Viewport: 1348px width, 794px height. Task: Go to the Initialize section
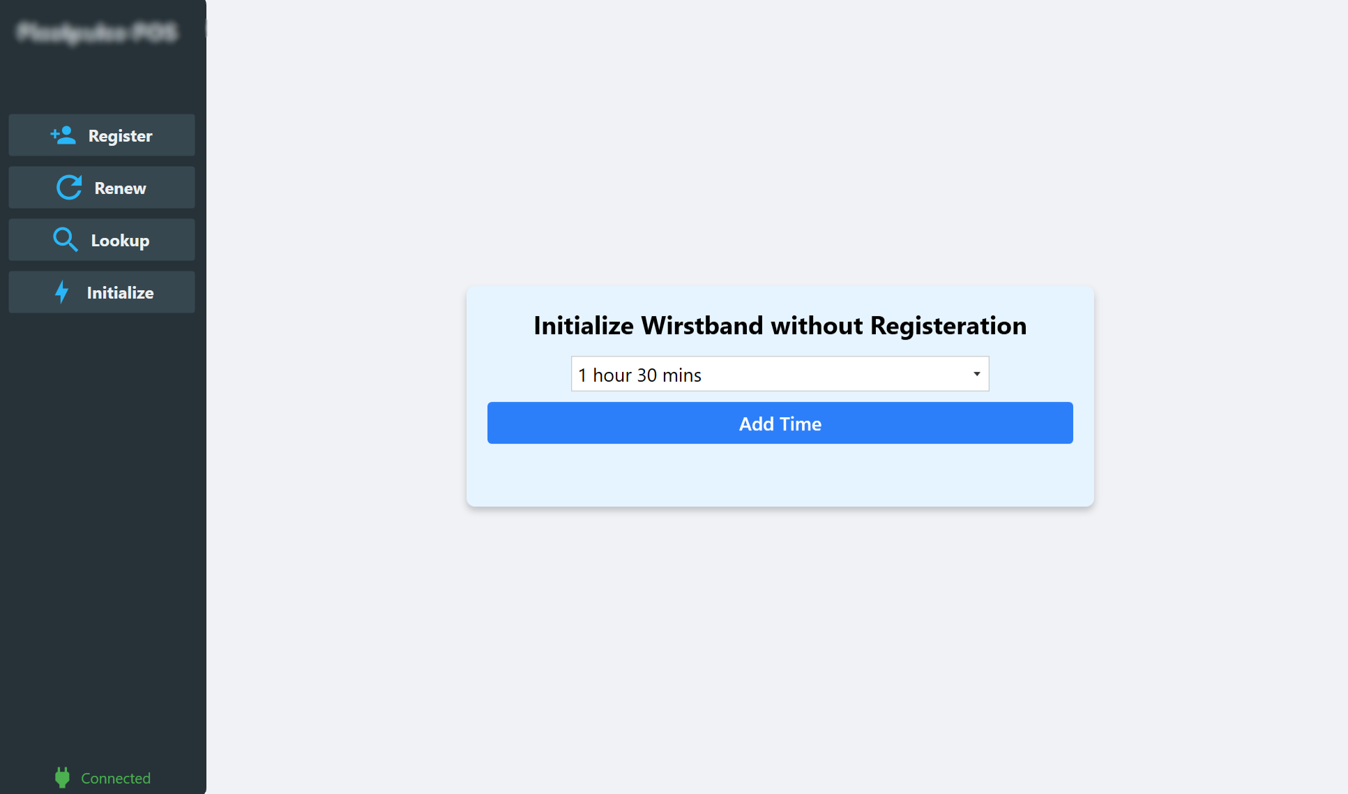tap(101, 292)
